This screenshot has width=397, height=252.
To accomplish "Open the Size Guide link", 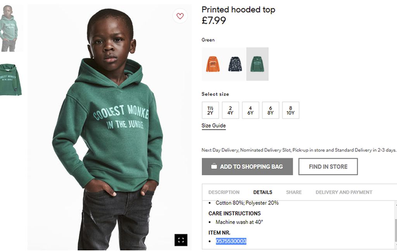I will [214, 126].
